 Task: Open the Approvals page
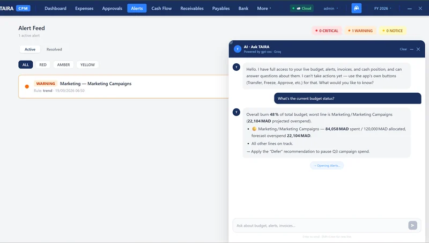(112, 8)
